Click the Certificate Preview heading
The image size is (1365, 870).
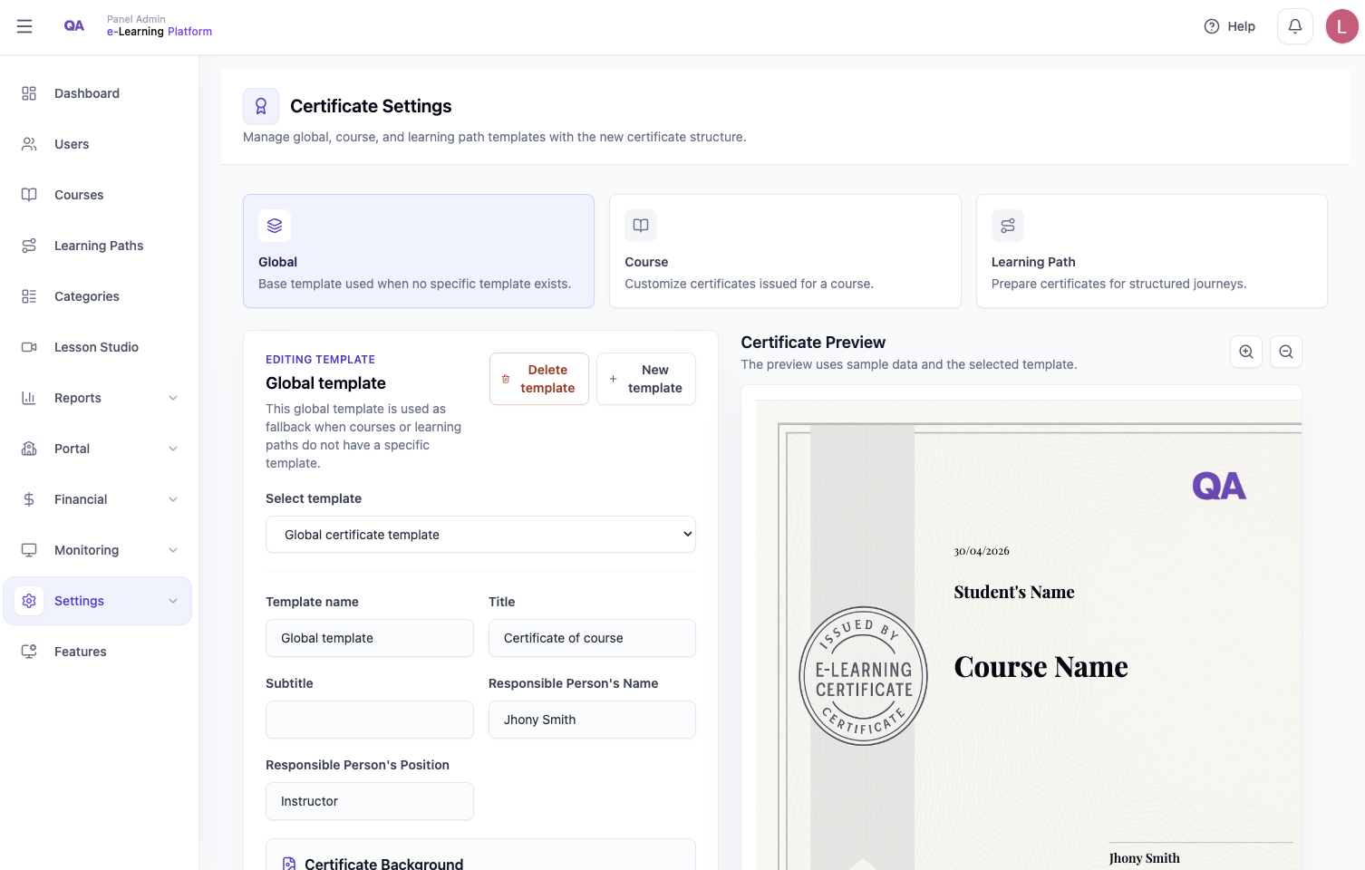click(813, 343)
